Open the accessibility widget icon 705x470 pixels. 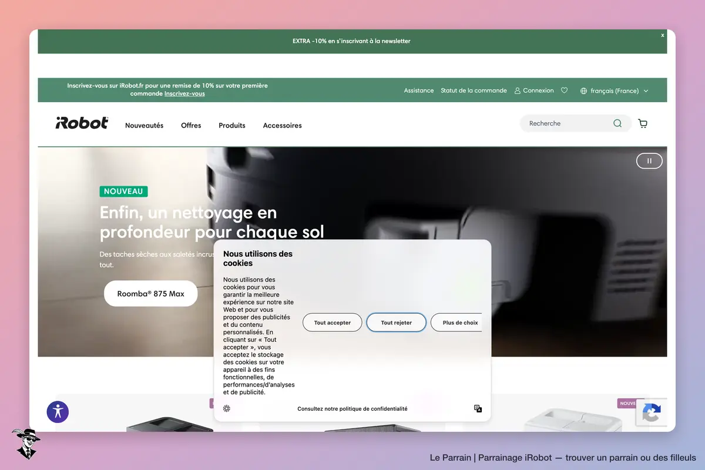pyautogui.click(x=58, y=411)
